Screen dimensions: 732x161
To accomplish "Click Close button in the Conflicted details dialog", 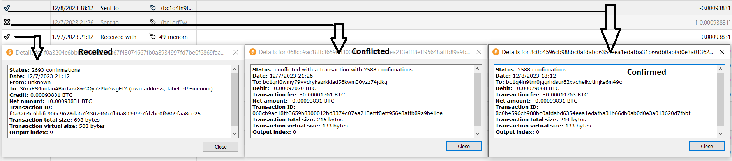I will (x=464, y=146).
